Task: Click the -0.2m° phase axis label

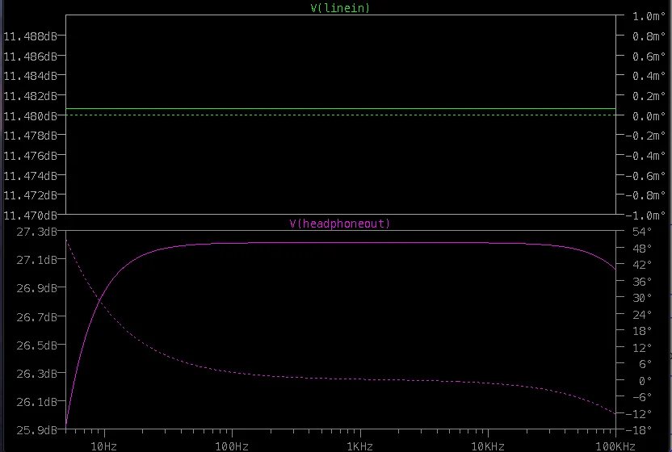Action: click(646, 136)
